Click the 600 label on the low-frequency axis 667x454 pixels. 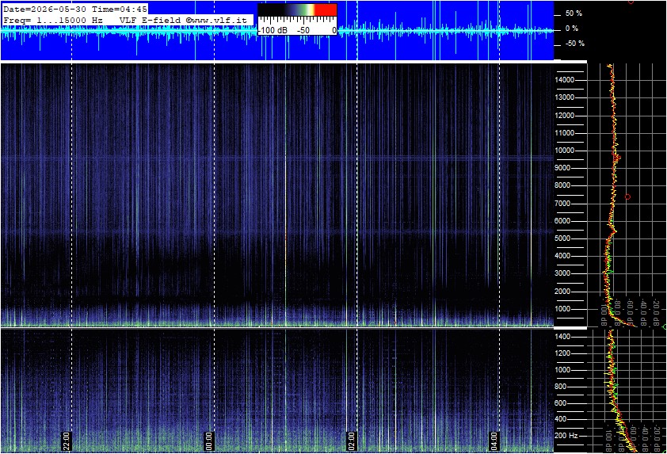point(561,403)
